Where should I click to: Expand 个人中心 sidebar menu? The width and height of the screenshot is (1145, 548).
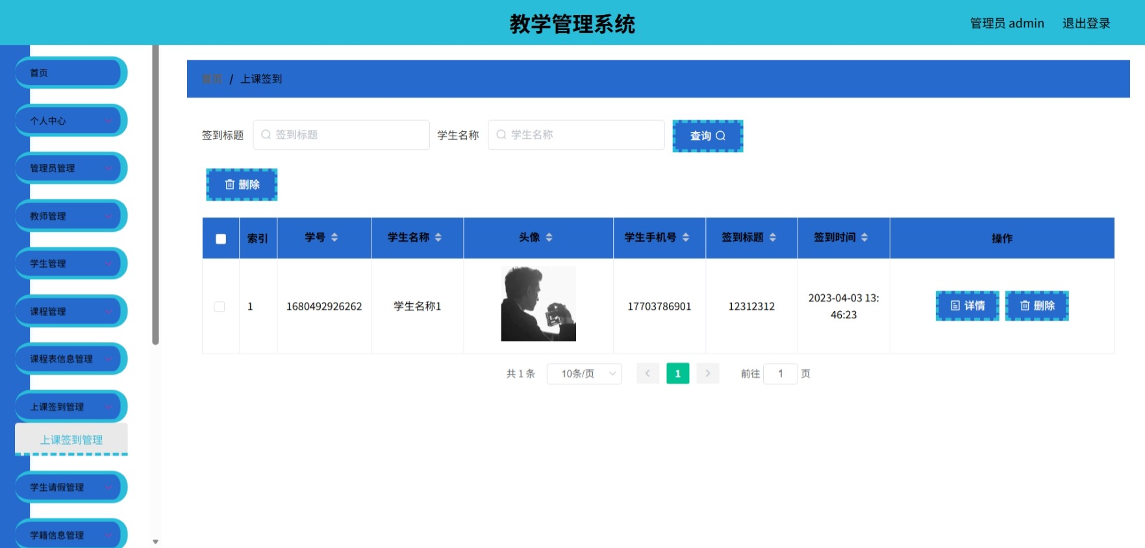tap(71, 121)
